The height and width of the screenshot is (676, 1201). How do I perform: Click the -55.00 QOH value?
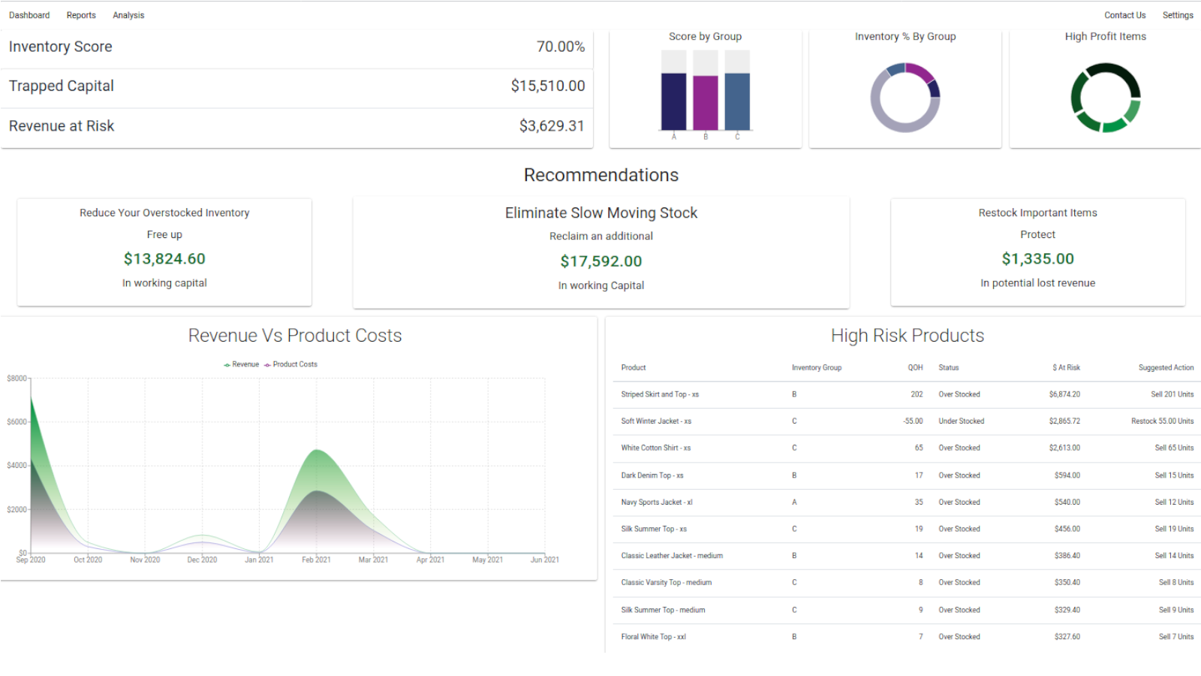pyautogui.click(x=913, y=421)
